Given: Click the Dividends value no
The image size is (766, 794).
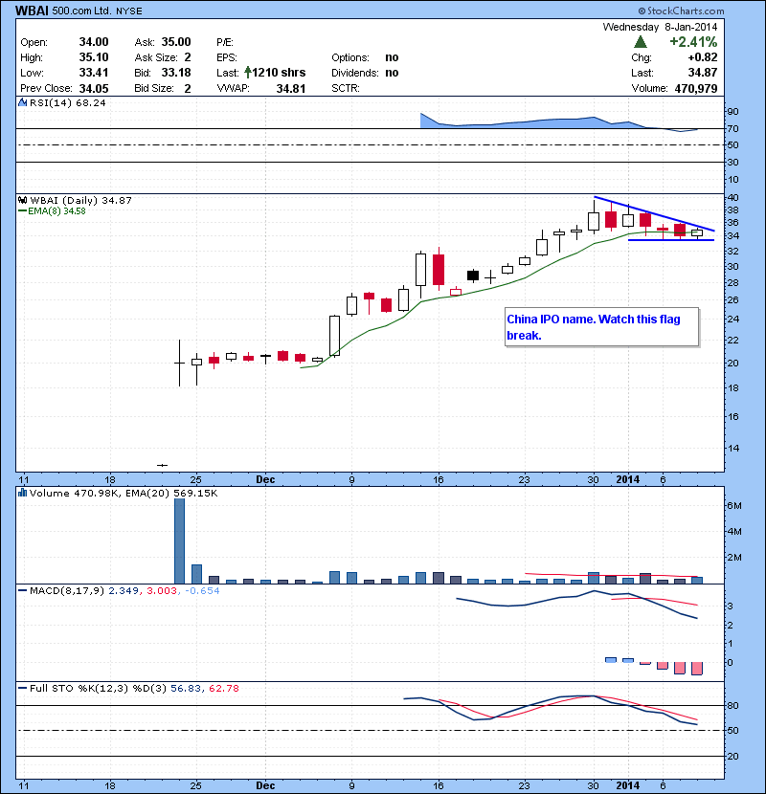Looking at the screenshot, I should coord(392,73).
